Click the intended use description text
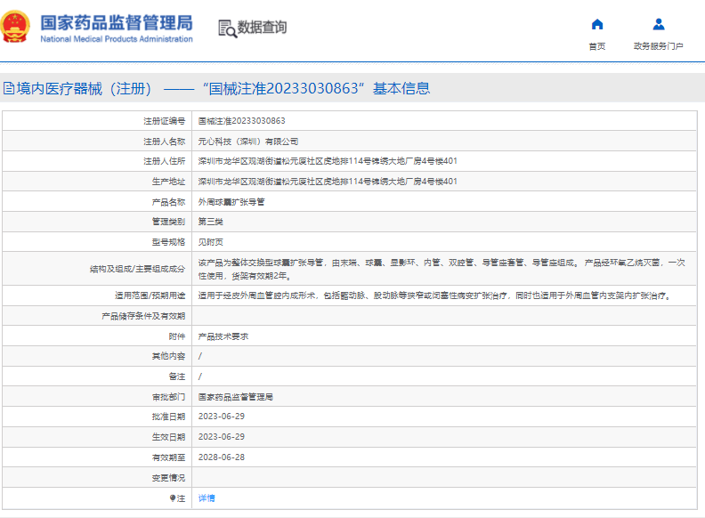Screen dimensions: 705x518 click(x=435, y=295)
